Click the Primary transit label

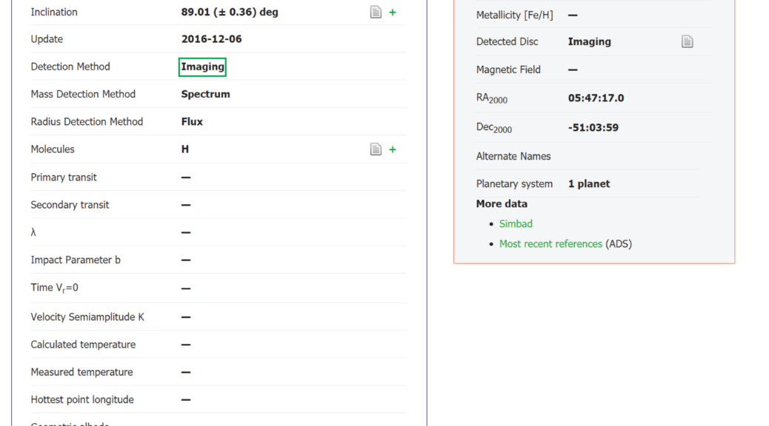pos(64,177)
